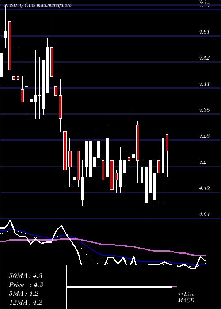Click the 5MA : 4.2 readout
Screen dimensions: 221x309
[24, 294]
